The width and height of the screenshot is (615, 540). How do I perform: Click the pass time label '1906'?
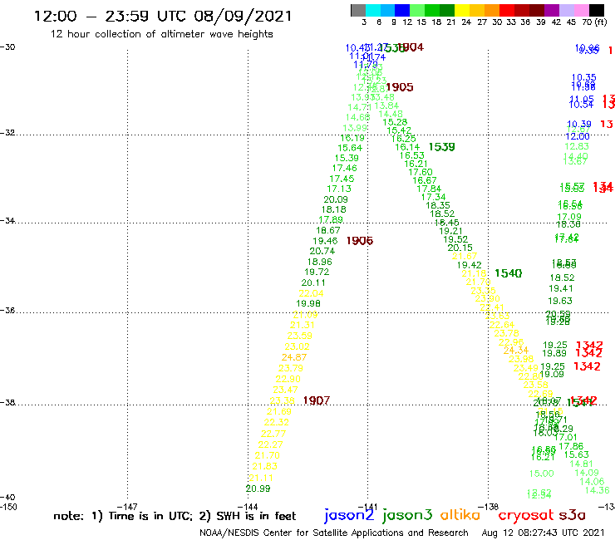pos(360,241)
